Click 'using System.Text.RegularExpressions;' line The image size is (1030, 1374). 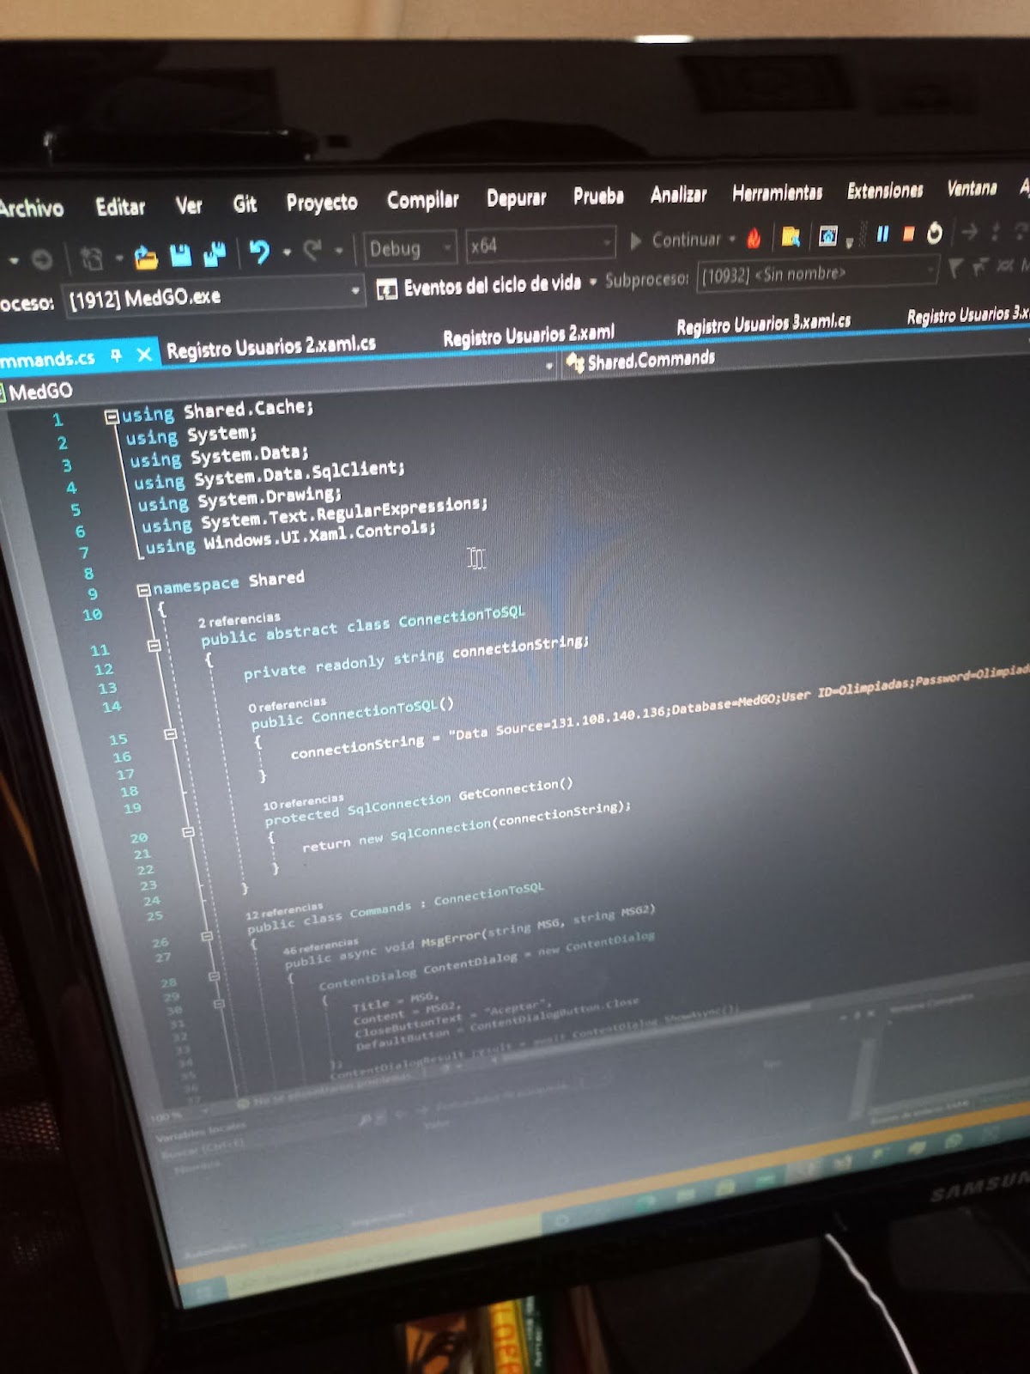[313, 515]
